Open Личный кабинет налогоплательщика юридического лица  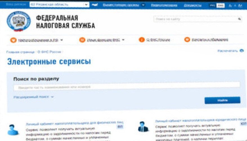click(x=201, y=120)
